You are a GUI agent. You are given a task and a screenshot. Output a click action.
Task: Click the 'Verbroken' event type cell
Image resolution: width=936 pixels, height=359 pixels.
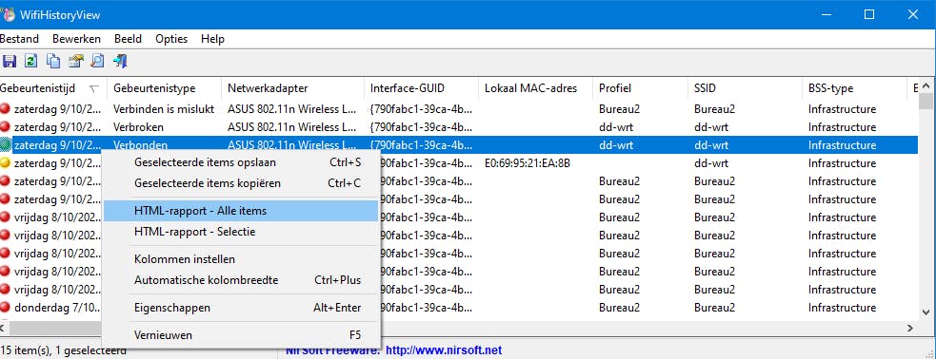138,127
